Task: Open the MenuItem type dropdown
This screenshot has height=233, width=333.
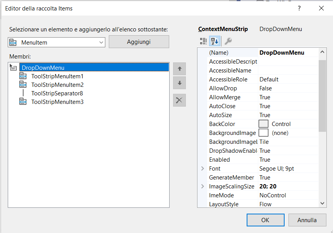Action: point(101,42)
